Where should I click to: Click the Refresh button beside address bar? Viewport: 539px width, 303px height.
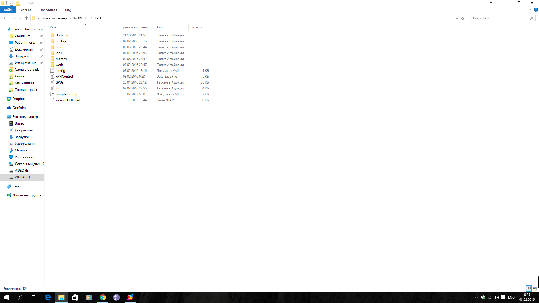pyautogui.click(x=463, y=18)
